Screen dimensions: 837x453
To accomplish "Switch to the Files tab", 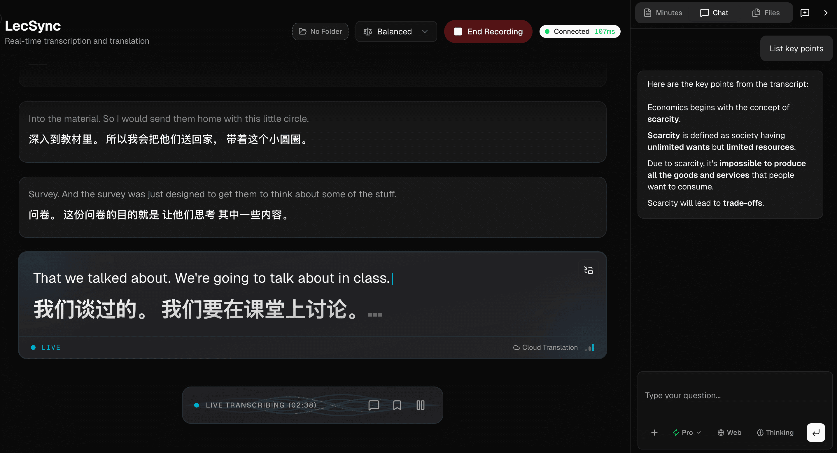I will point(766,13).
